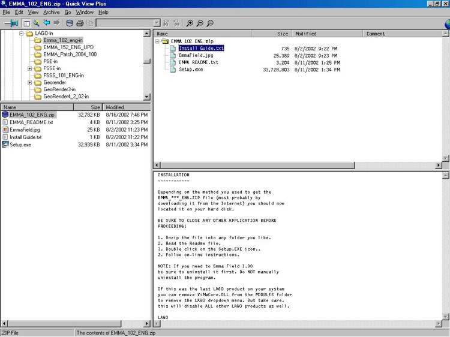Click archive pane horizontal scrollbar left arrow
Screen dimensions: 450x337
(x=157, y=165)
